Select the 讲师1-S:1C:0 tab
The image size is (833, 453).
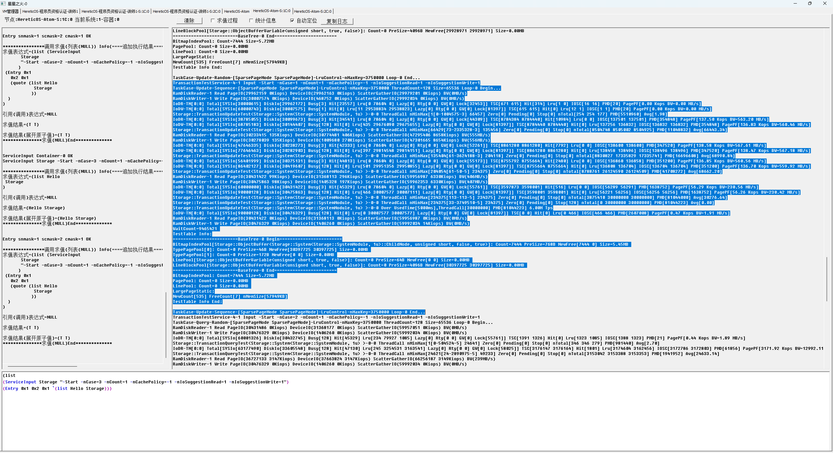[115, 11]
